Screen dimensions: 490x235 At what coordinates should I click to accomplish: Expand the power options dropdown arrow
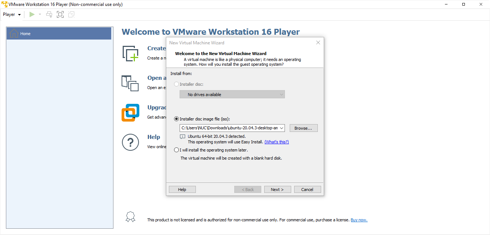[x=40, y=14]
